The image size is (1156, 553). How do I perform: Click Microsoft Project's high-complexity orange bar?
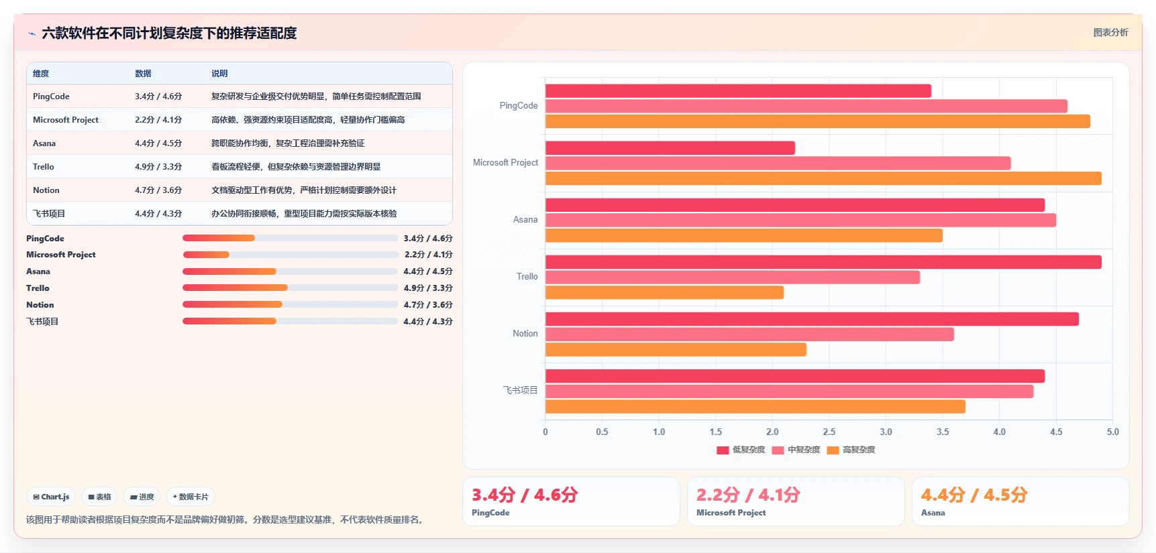pyautogui.click(x=823, y=178)
